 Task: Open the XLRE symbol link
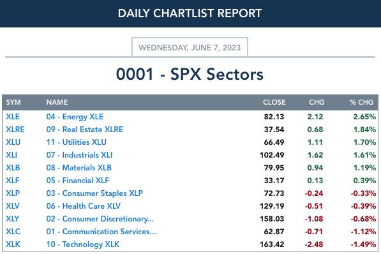tap(15, 130)
